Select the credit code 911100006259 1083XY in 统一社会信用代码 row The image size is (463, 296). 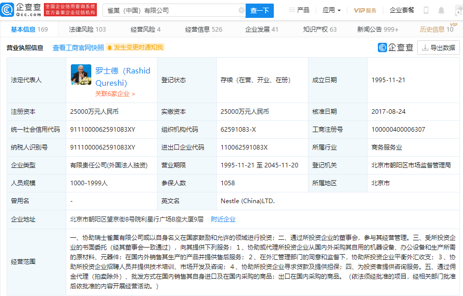pyautogui.click(x=102, y=130)
